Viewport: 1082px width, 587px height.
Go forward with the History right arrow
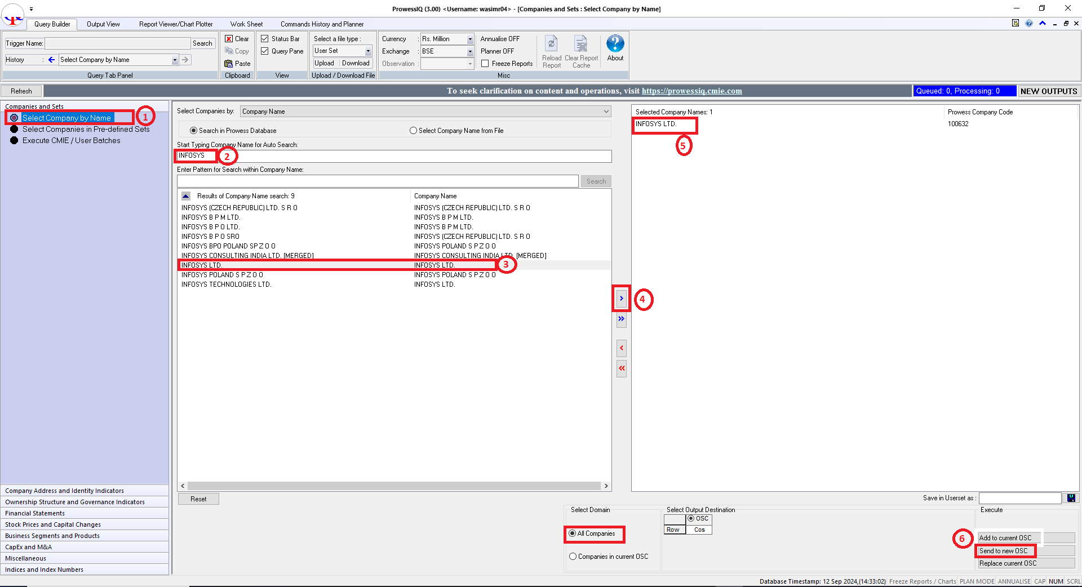click(x=185, y=60)
